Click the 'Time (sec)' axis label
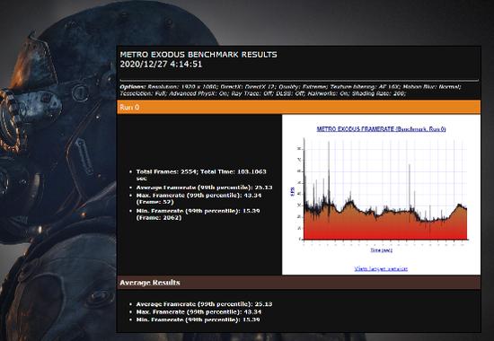 click(381, 250)
